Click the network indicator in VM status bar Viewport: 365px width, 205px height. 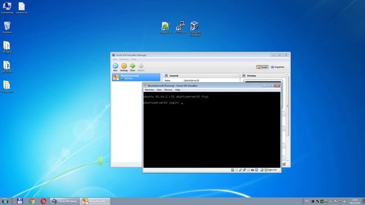click(244, 170)
